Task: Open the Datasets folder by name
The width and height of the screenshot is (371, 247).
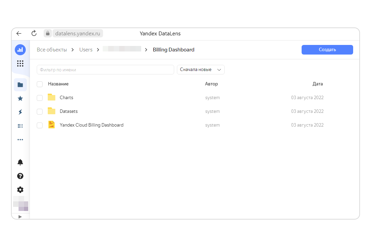Action: (x=69, y=111)
